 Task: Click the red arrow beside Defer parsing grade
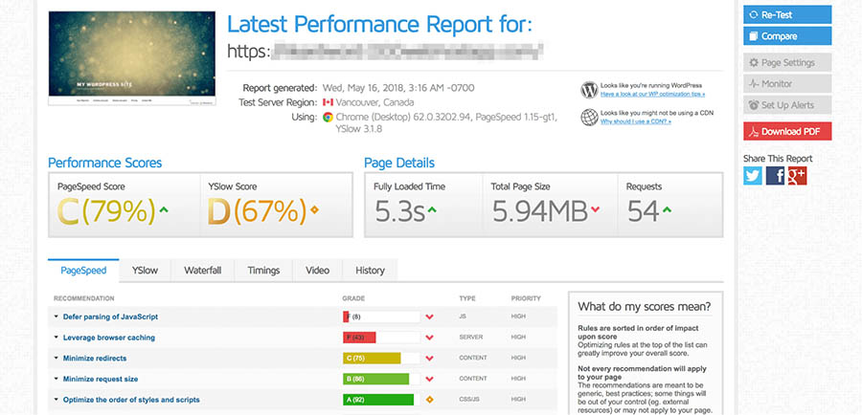coord(430,317)
